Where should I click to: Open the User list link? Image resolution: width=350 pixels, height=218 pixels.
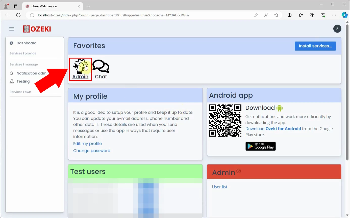(x=219, y=187)
